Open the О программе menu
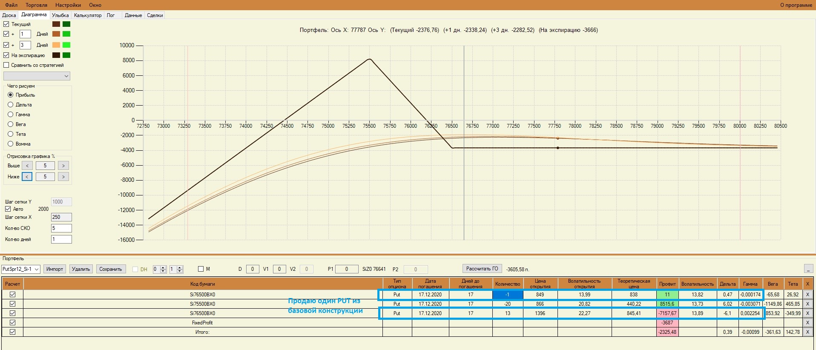 coord(796,5)
